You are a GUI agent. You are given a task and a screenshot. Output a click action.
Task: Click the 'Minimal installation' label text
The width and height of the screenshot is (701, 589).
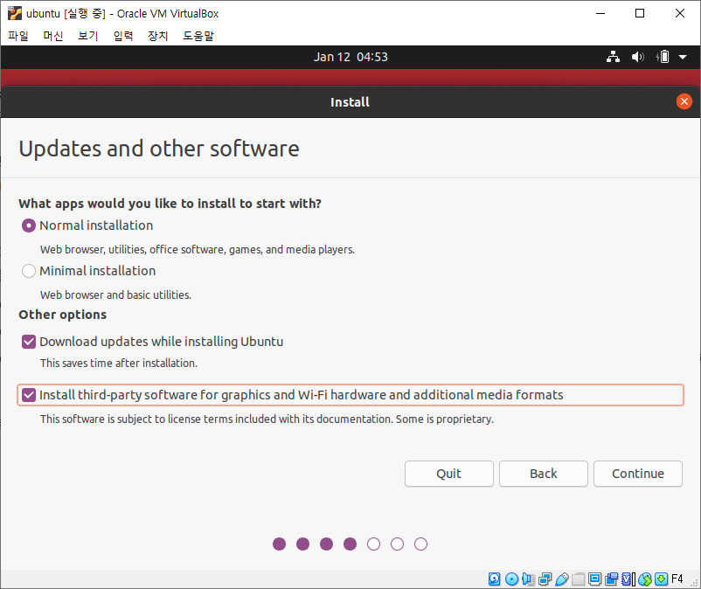(x=98, y=271)
